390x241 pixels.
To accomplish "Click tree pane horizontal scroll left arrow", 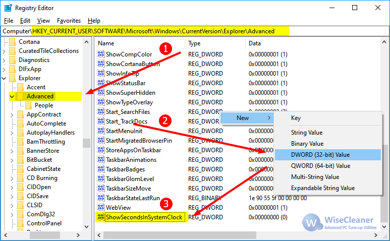I will [6, 235].
